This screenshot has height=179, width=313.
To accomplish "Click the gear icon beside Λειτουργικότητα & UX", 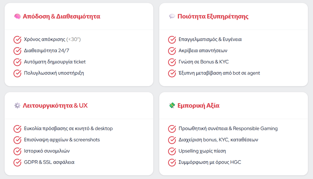I will click(x=17, y=105).
